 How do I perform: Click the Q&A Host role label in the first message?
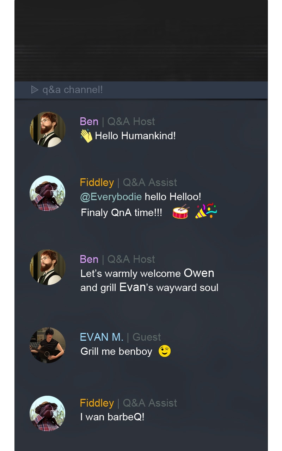pos(131,122)
